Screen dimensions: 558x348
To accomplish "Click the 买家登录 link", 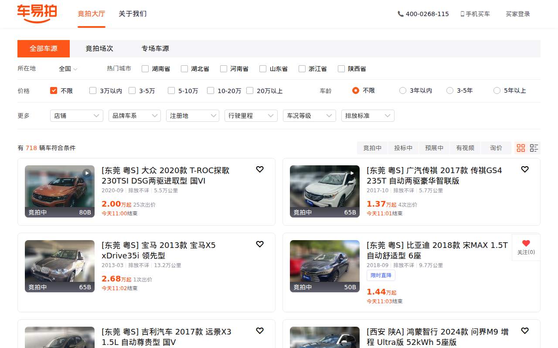I will click(x=518, y=14).
